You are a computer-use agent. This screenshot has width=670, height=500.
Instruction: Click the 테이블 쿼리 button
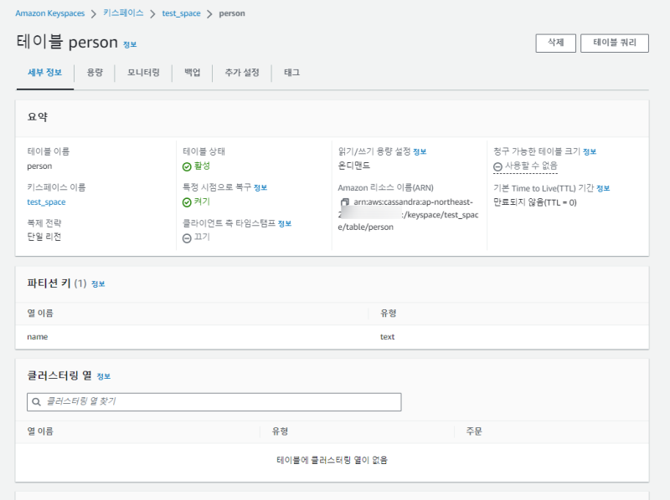coord(614,43)
